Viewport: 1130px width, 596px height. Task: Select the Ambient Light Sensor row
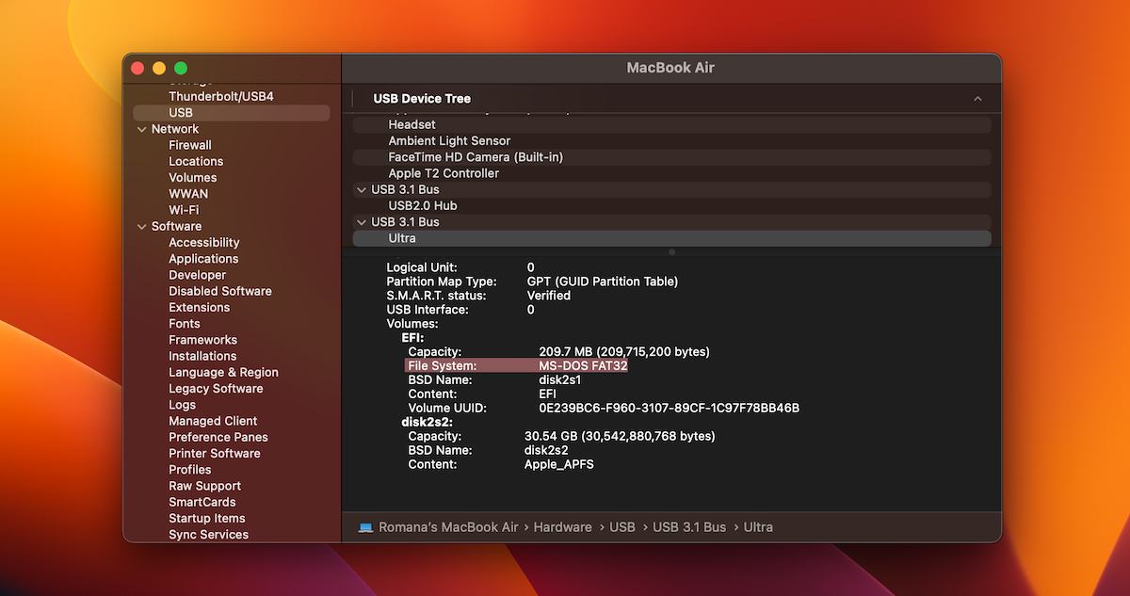(x=671, y=141)
